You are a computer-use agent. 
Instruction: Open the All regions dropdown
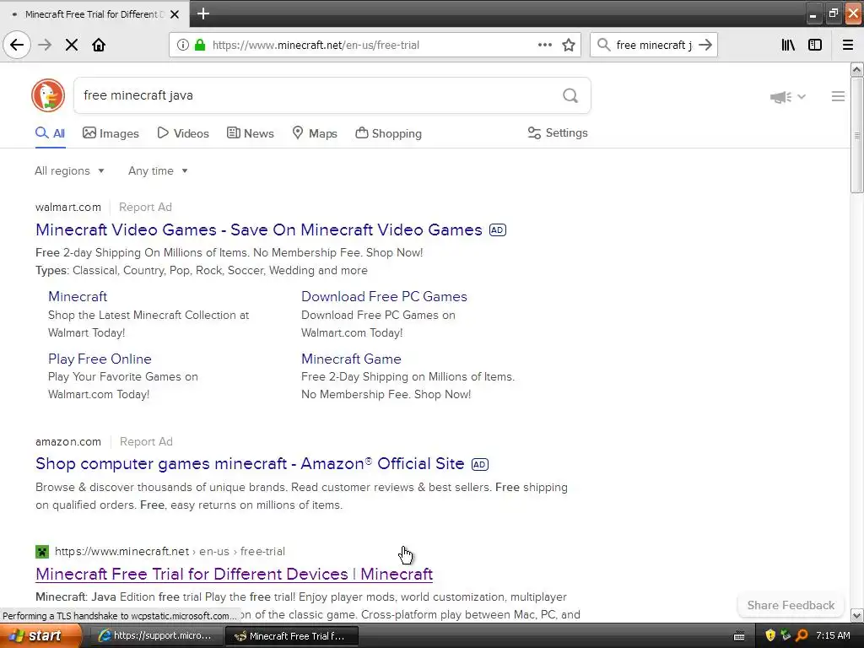click(x=69, y=170)
